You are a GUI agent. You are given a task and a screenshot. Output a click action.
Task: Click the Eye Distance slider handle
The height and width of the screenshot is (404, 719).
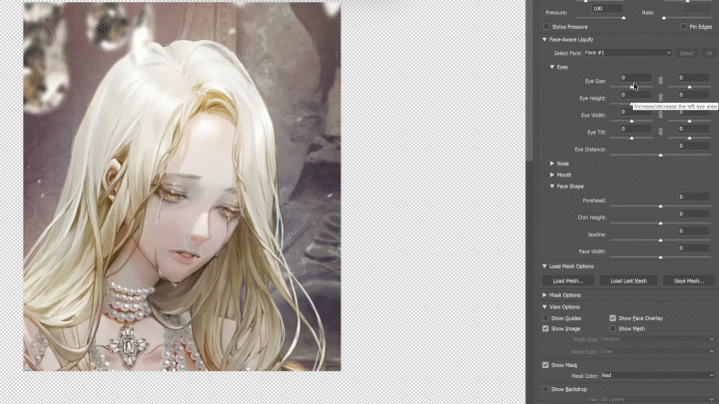point(660,156)
